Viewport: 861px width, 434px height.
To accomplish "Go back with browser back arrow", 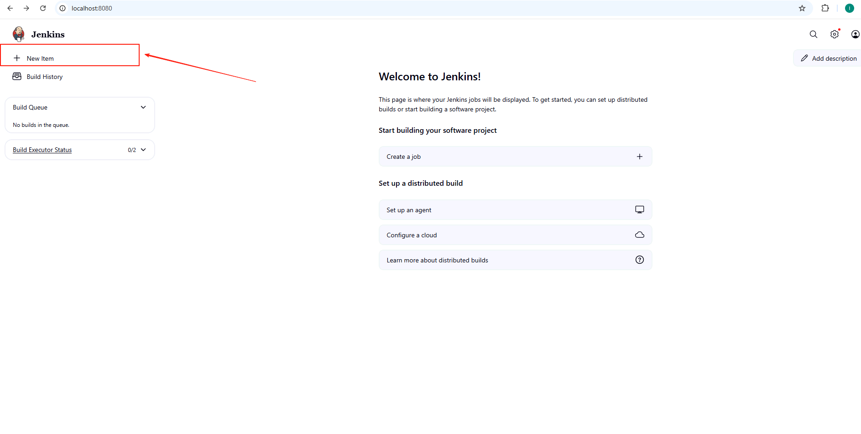I will [x=10, y=8].
